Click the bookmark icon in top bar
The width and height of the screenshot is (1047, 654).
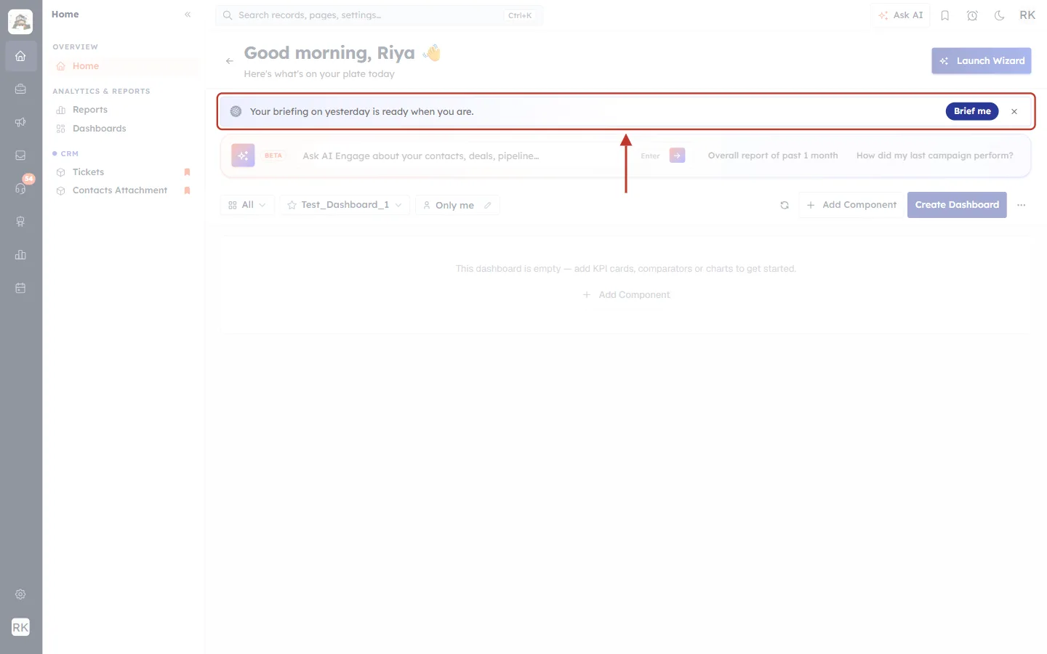click(x=945, y=15)
